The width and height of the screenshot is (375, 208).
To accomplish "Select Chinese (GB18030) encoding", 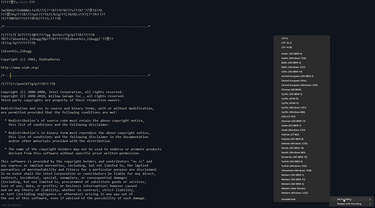I will [x=302, y=89].
